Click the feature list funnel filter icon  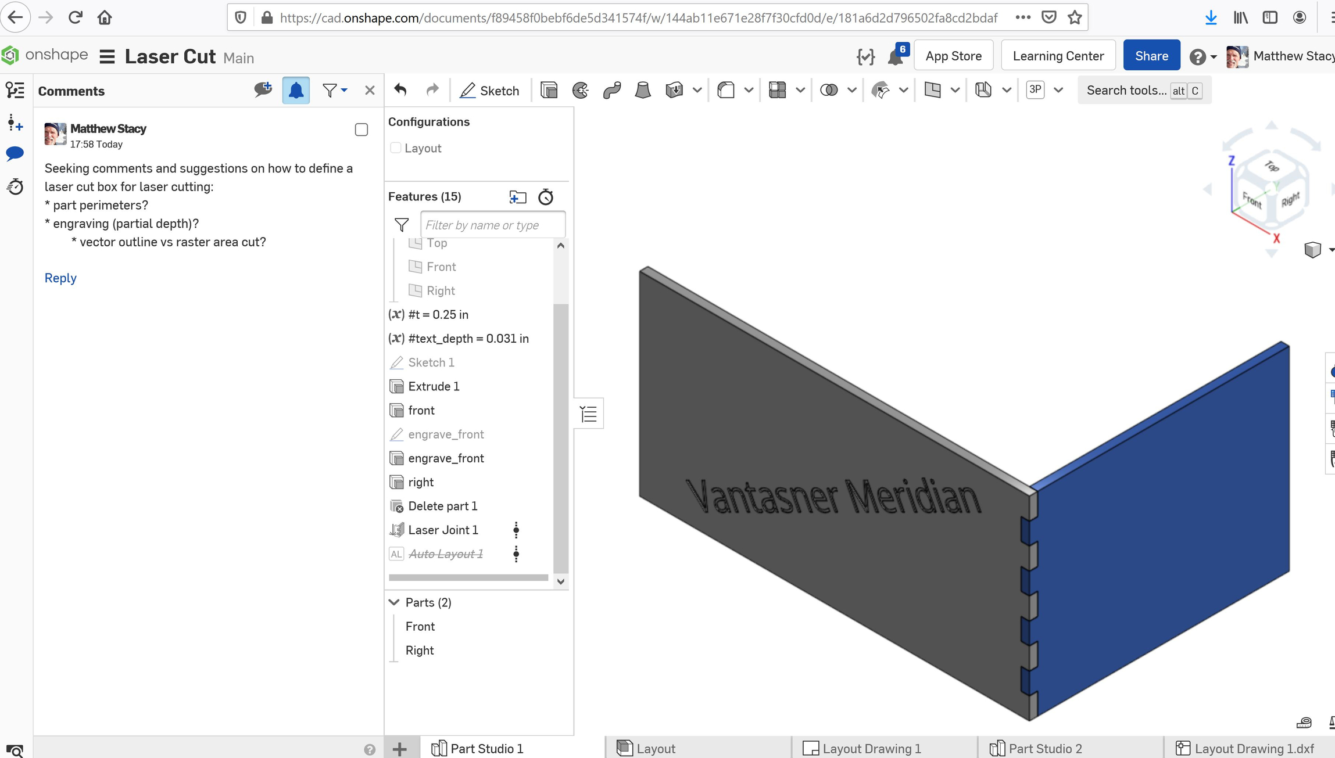click(402, 225)
